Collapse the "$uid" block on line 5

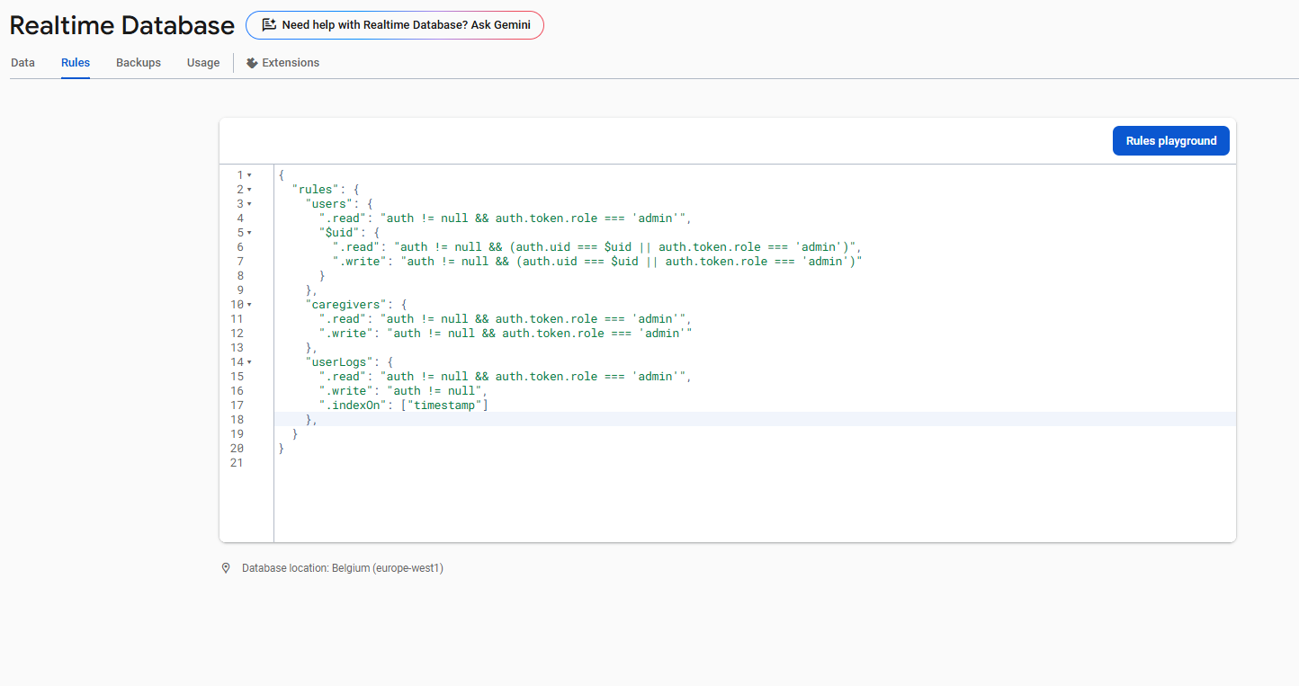[x=247, y=232]
